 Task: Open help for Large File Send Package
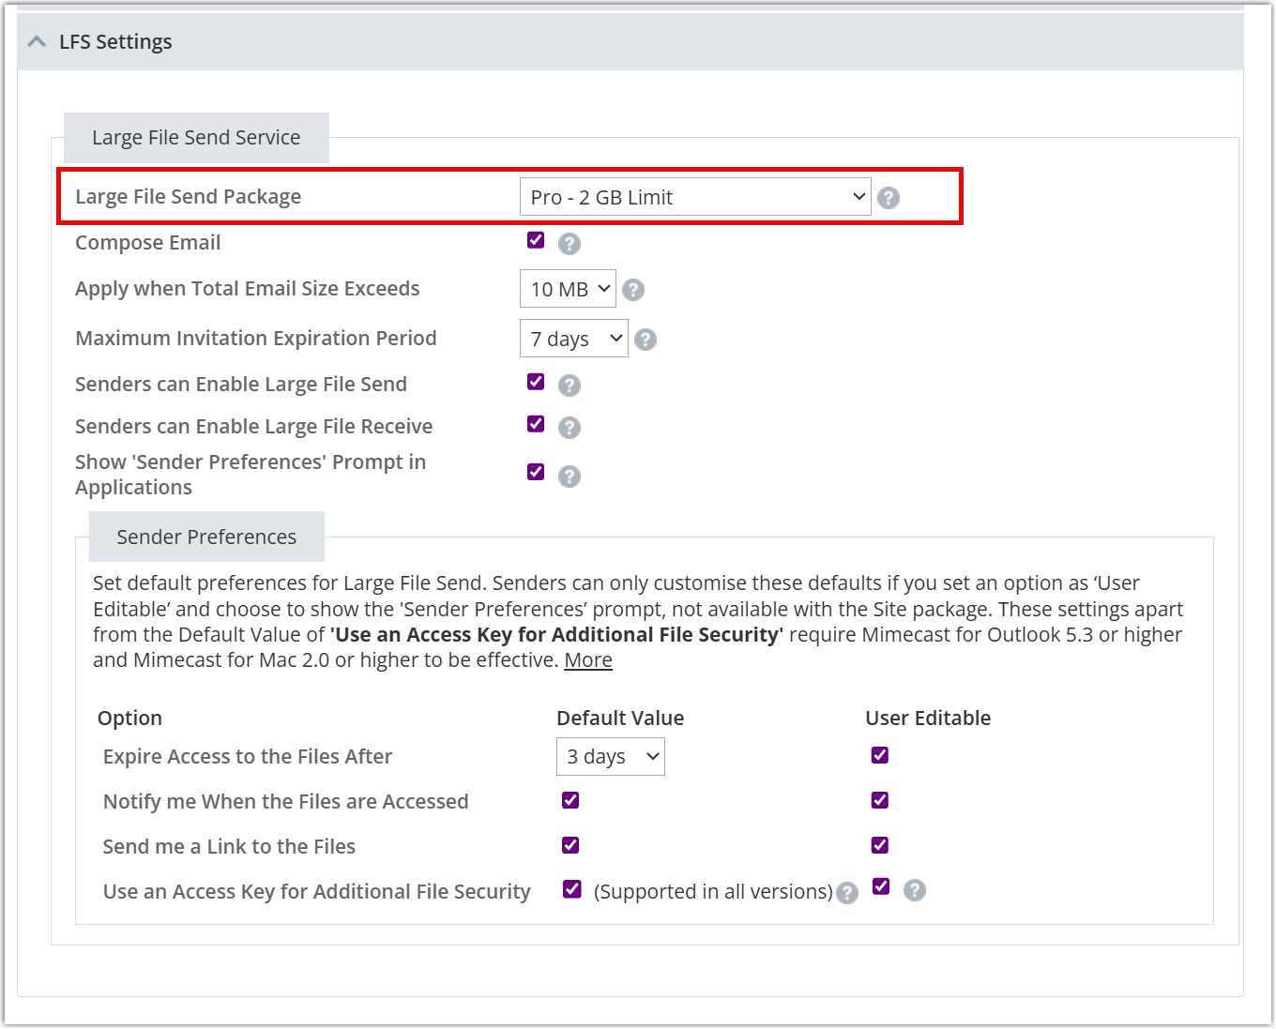[x=889, y=197]
